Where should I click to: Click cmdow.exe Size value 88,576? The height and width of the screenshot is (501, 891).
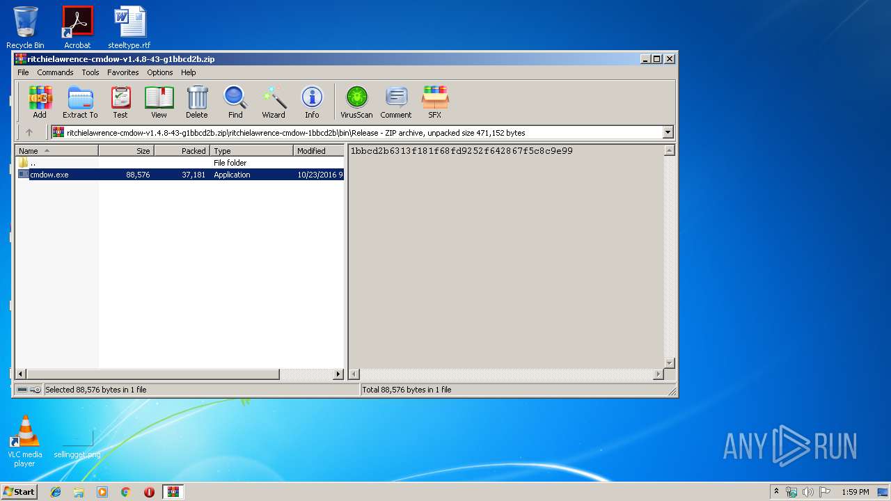pyautogui.click(x=138, y=175)
